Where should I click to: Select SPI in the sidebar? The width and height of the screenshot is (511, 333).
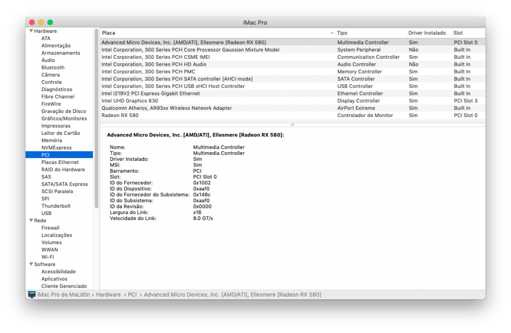tap(45, 199)
